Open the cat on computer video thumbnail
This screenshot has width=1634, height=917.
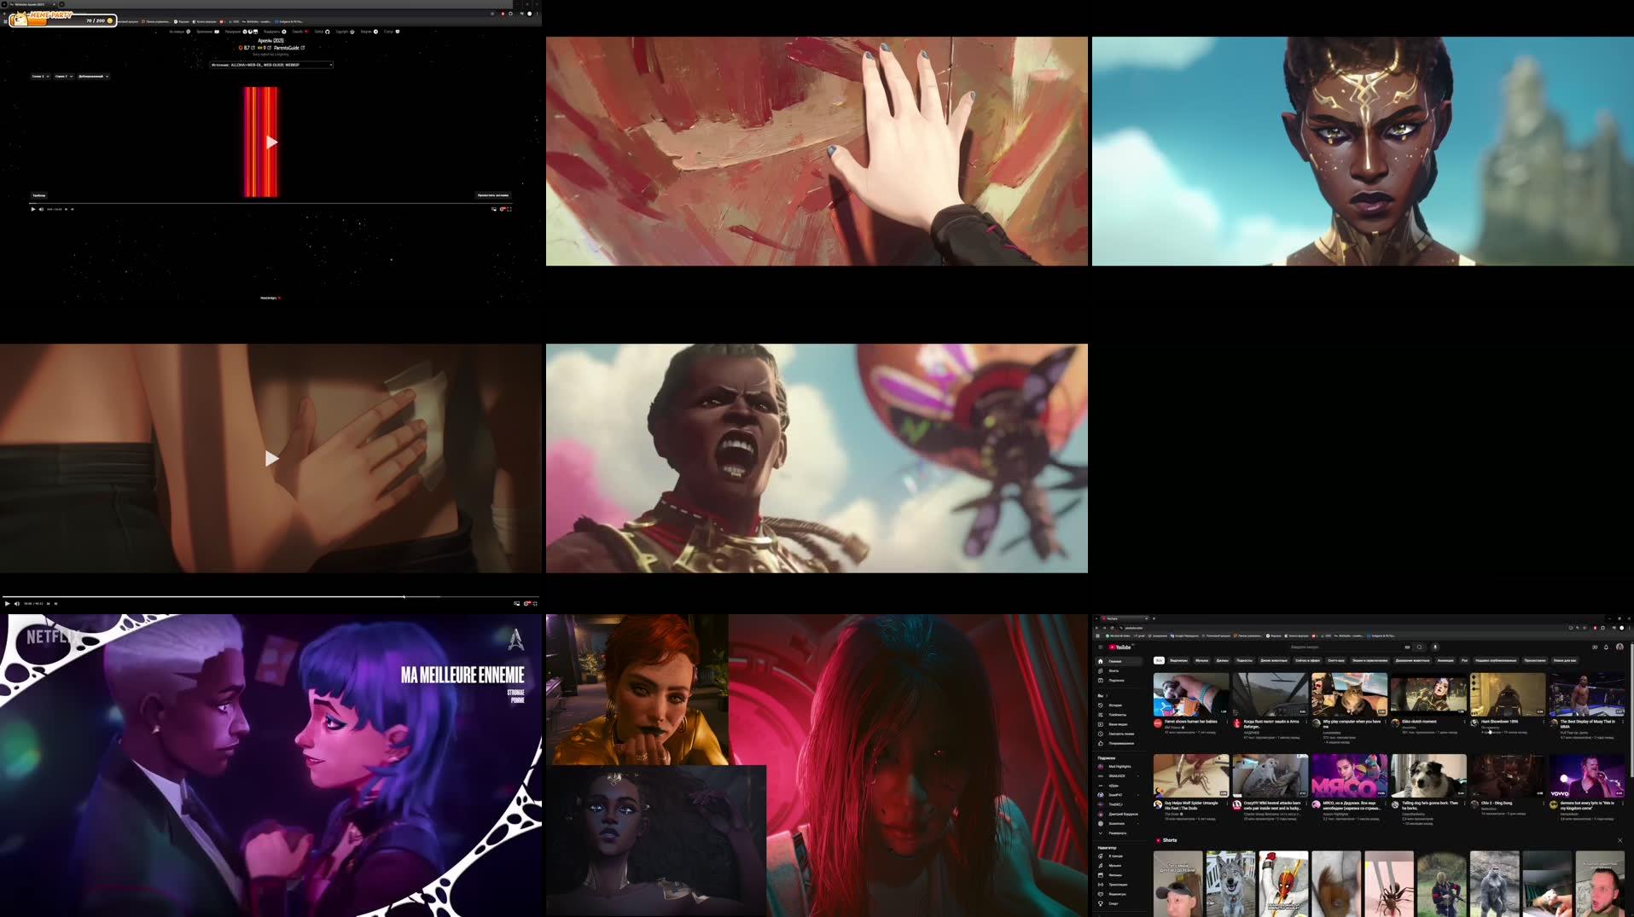[x=1349, y=694]
